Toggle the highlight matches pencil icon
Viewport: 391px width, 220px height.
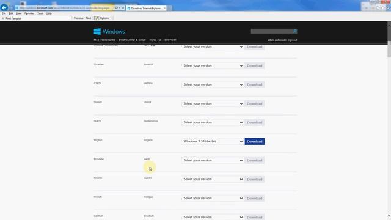tap(97, 18)
